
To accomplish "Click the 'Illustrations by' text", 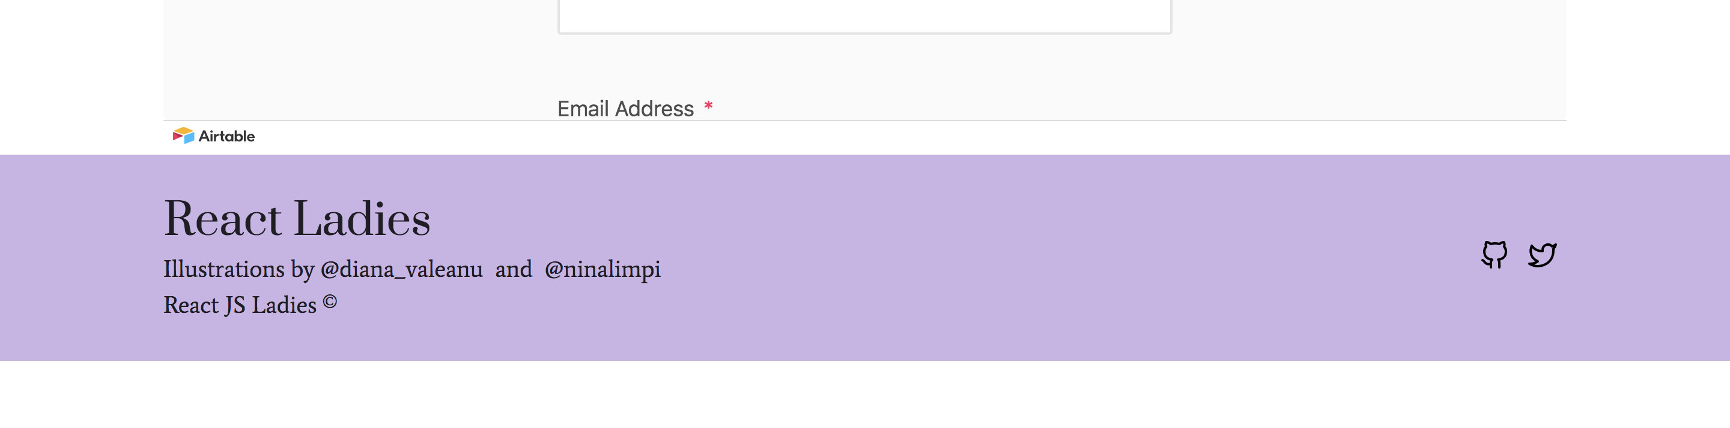I will click(239, 269).
